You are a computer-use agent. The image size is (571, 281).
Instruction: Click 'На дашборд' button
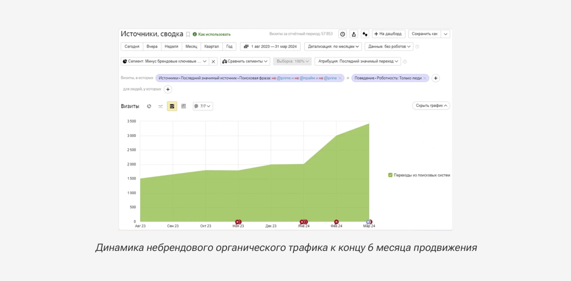389,34
